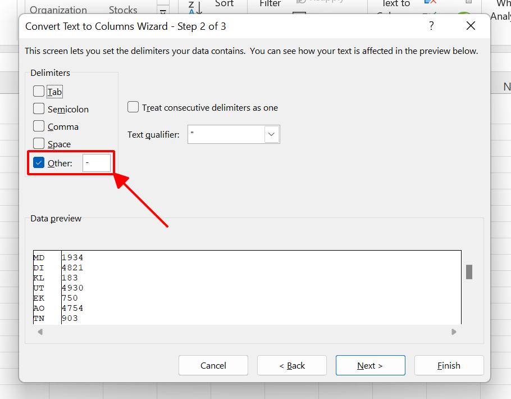Image resolution: width=511 pixels, height=399 pixels.
Task: Enable the Space delimiter checkbox
Action: (x=38, y=143)
